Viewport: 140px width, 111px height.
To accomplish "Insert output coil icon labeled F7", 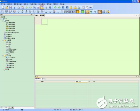I will 34,12.
